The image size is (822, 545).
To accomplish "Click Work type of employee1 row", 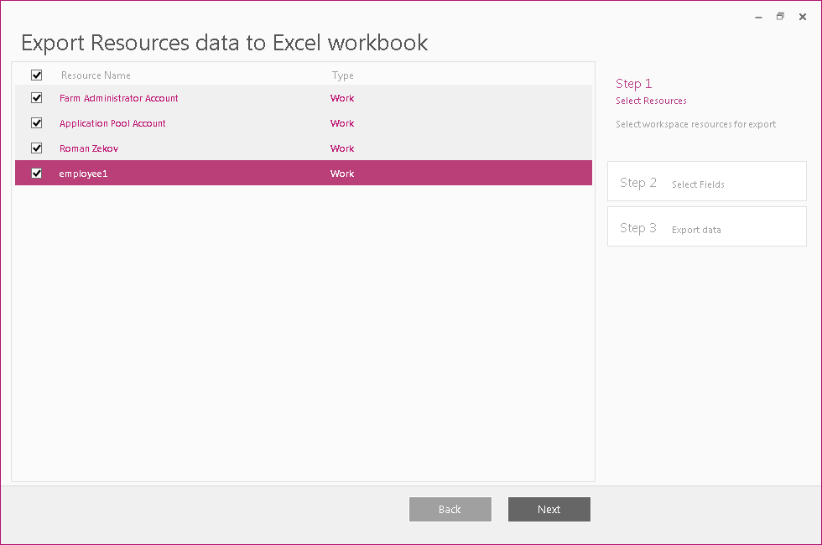I will coord(342,174).
